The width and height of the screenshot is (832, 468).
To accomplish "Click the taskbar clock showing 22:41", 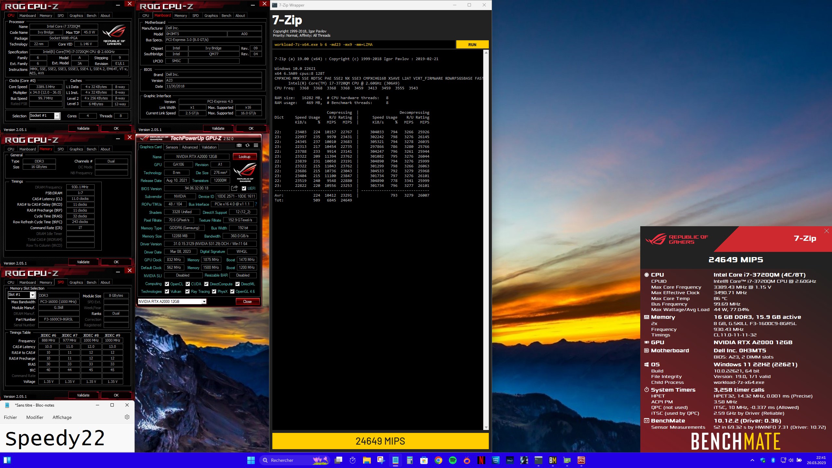I will pos(816,460).
